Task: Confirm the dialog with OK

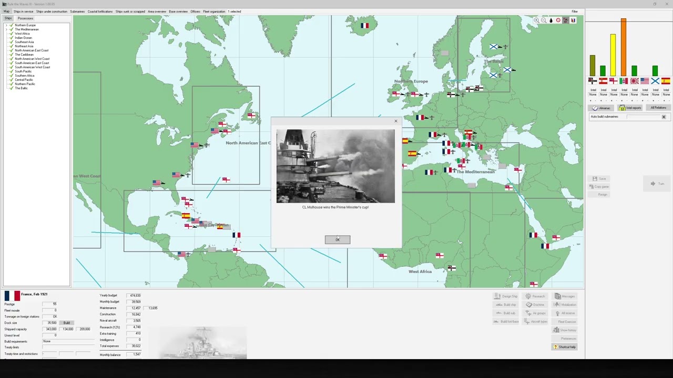Action: (338, 240)
